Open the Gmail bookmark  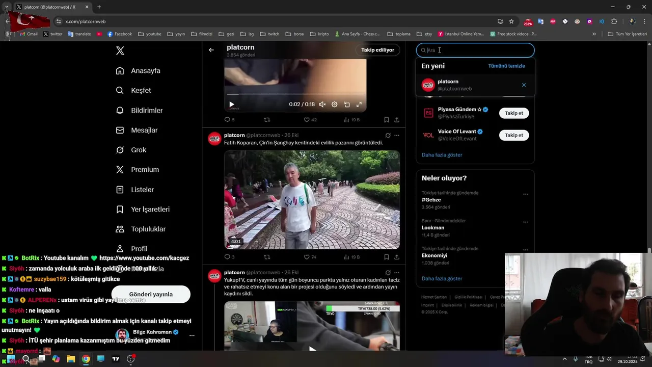tap(29, 34)
